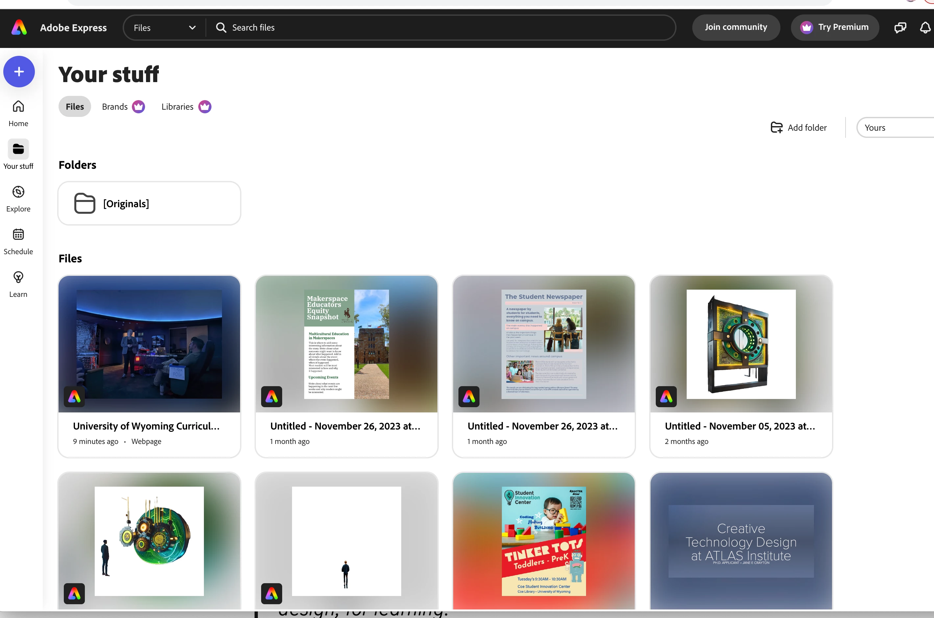Click Add folder button
Screen dimensions: 934x618
[x=798, y=128]
